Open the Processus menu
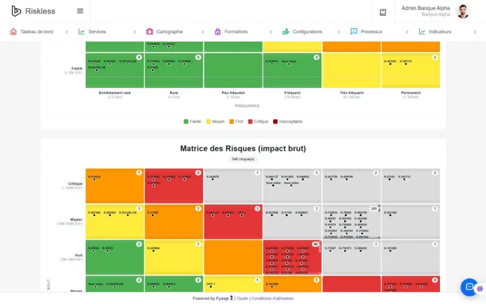Screen dimensions: 486x304 pos(371,32)
